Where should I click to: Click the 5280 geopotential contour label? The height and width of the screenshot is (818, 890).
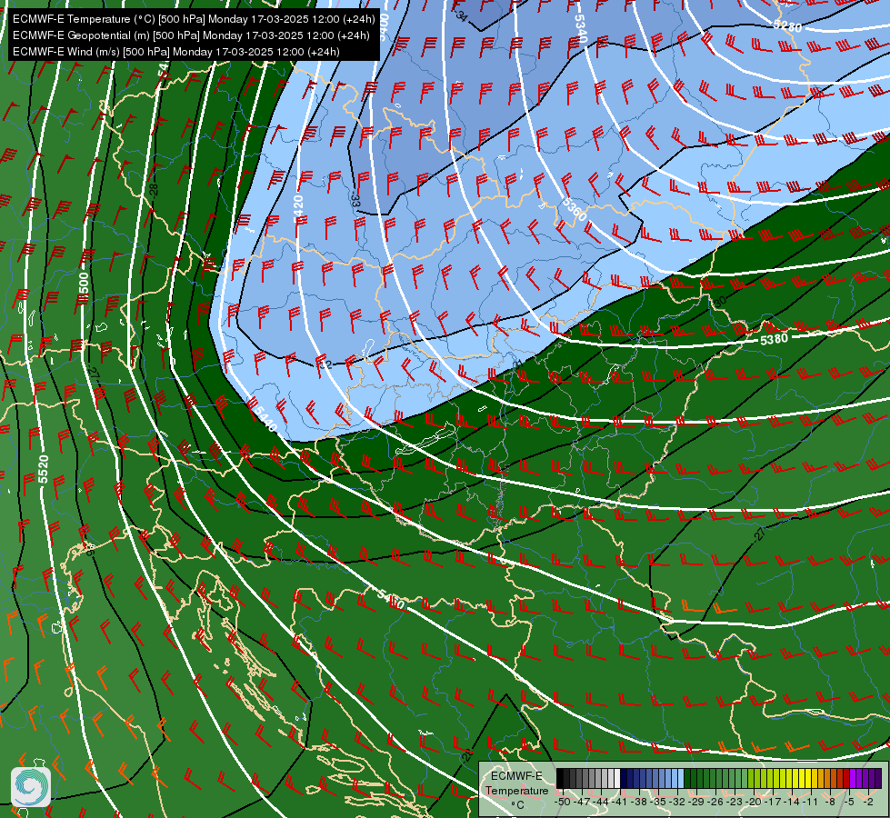tap(788, 25)
